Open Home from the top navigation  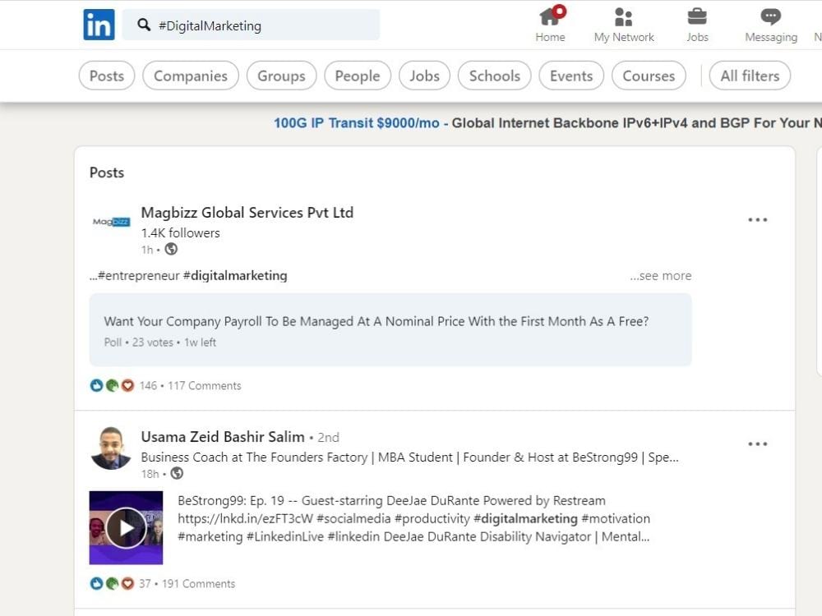(x=550, y=24)
